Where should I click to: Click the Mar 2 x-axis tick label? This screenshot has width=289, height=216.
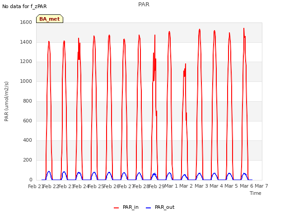pos(186,186)
